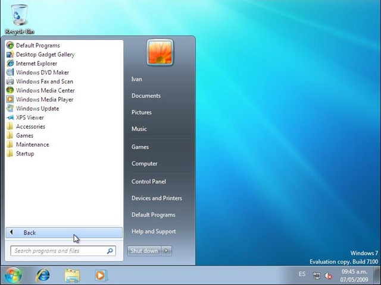Viewport: 381px width, 285px height.
Task: Open Internet Explorer icon in the programs list
Action: click(x=10, y=64)
